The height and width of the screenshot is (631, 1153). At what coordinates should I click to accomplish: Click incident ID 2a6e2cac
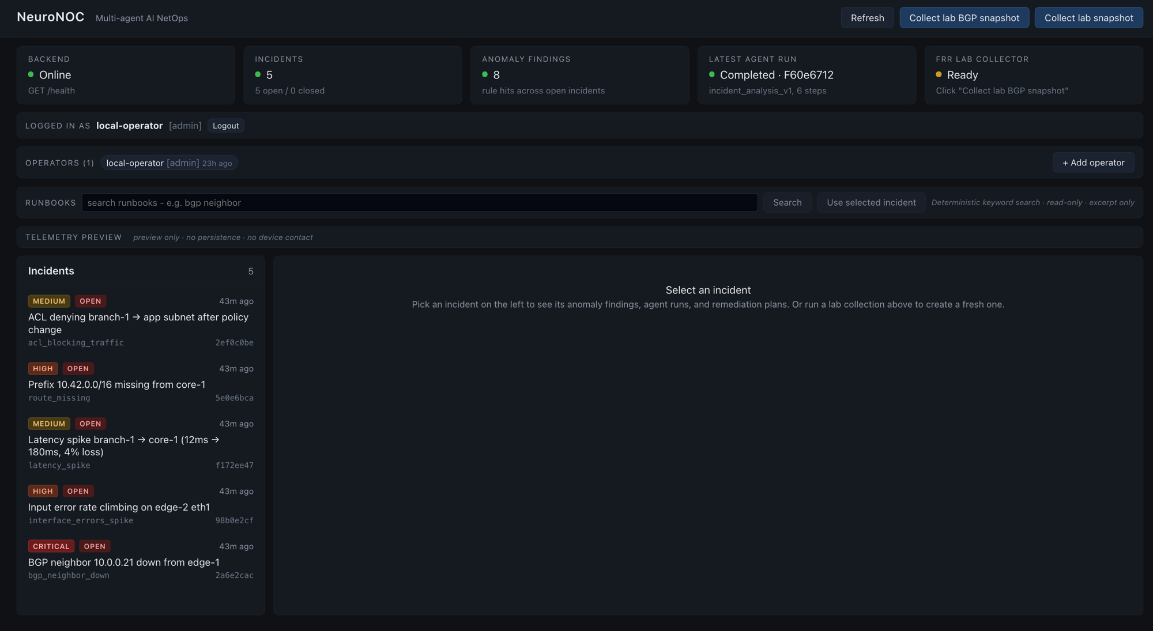234,575
